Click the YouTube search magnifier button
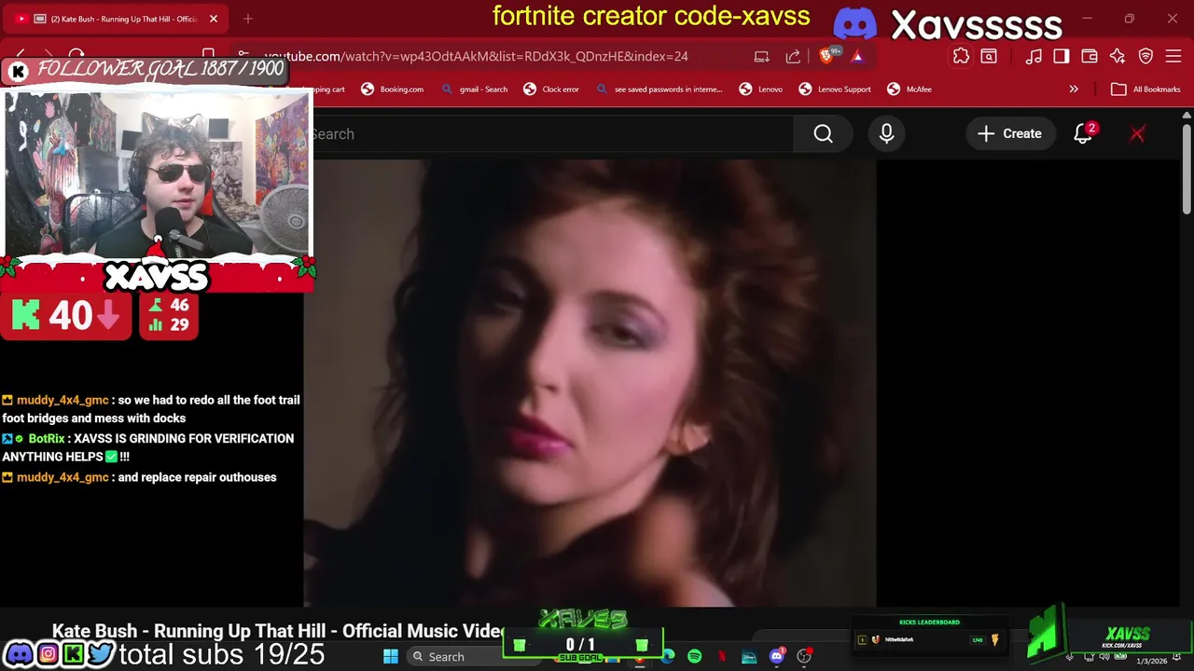The width and height of the screenshot is (1194, 671). tap(823, 134)
